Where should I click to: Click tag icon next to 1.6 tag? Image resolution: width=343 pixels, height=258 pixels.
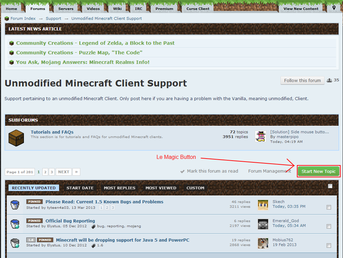tap(93, 245)
